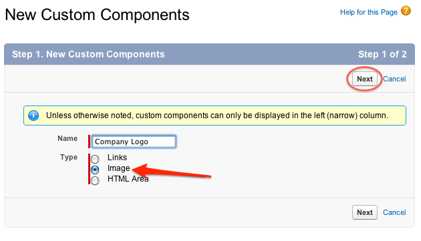Select the Links radio button
The width and height of the screenshot is (421, 241).
point(95,159)
